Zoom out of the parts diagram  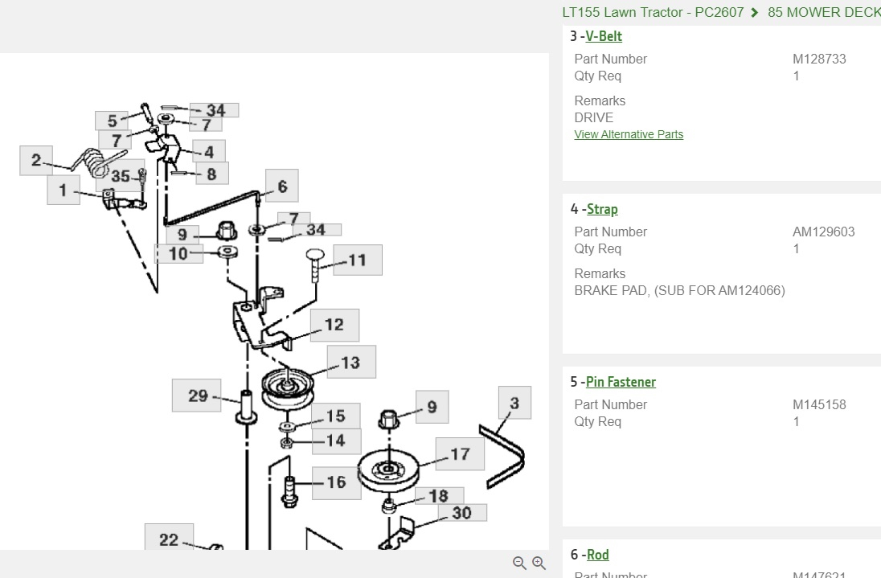[519, 564]
